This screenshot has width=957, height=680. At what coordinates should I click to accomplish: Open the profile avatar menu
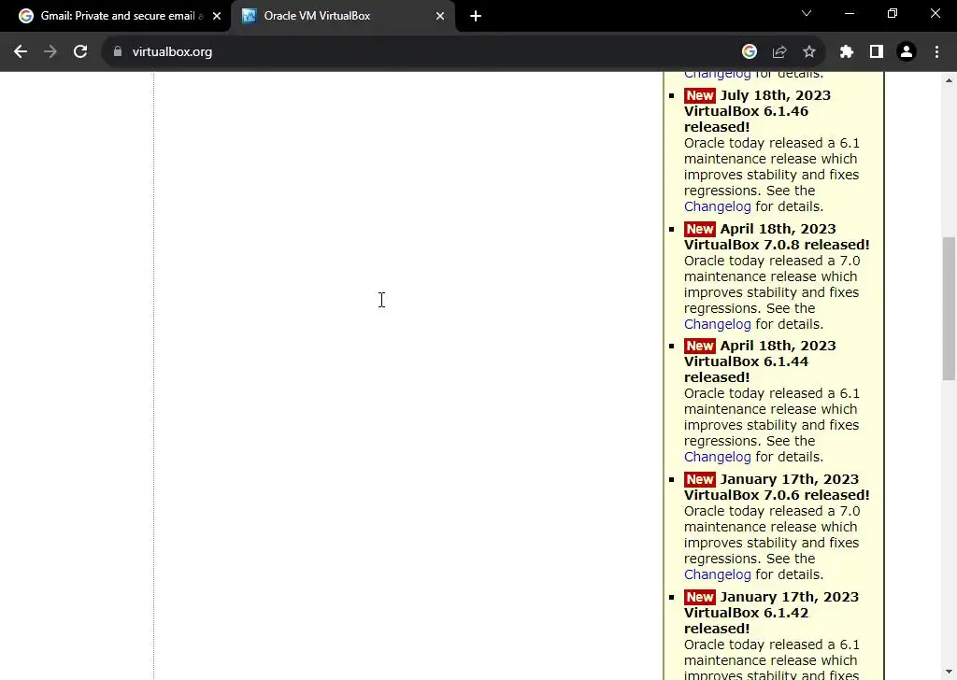click(907, 51)
